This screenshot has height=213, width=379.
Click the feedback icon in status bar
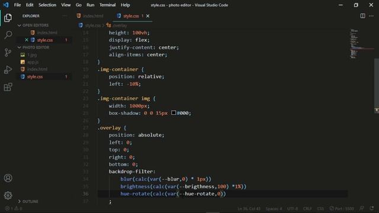[362, 208]
